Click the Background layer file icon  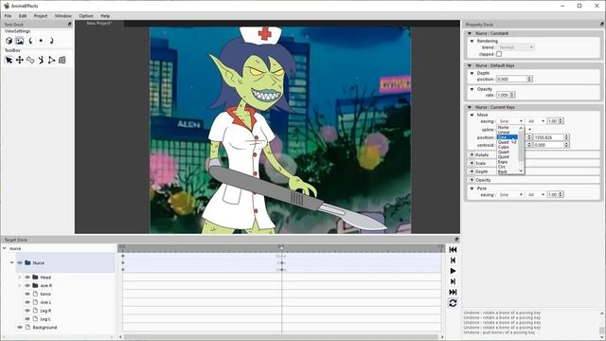coord(27,327)
